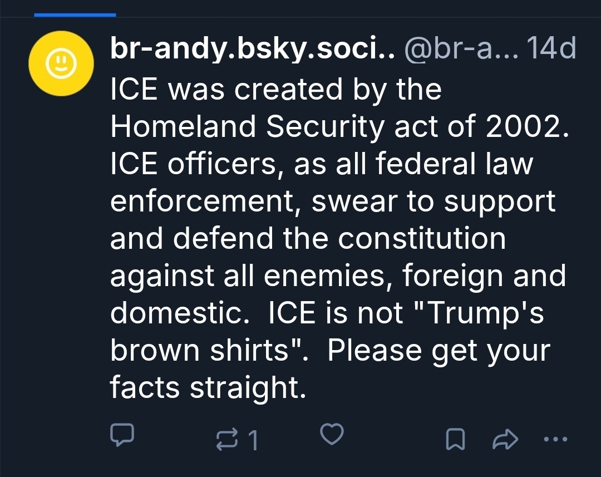The image size is (601, 477).
Task: Bookmark this post
Action: (455, 440)
